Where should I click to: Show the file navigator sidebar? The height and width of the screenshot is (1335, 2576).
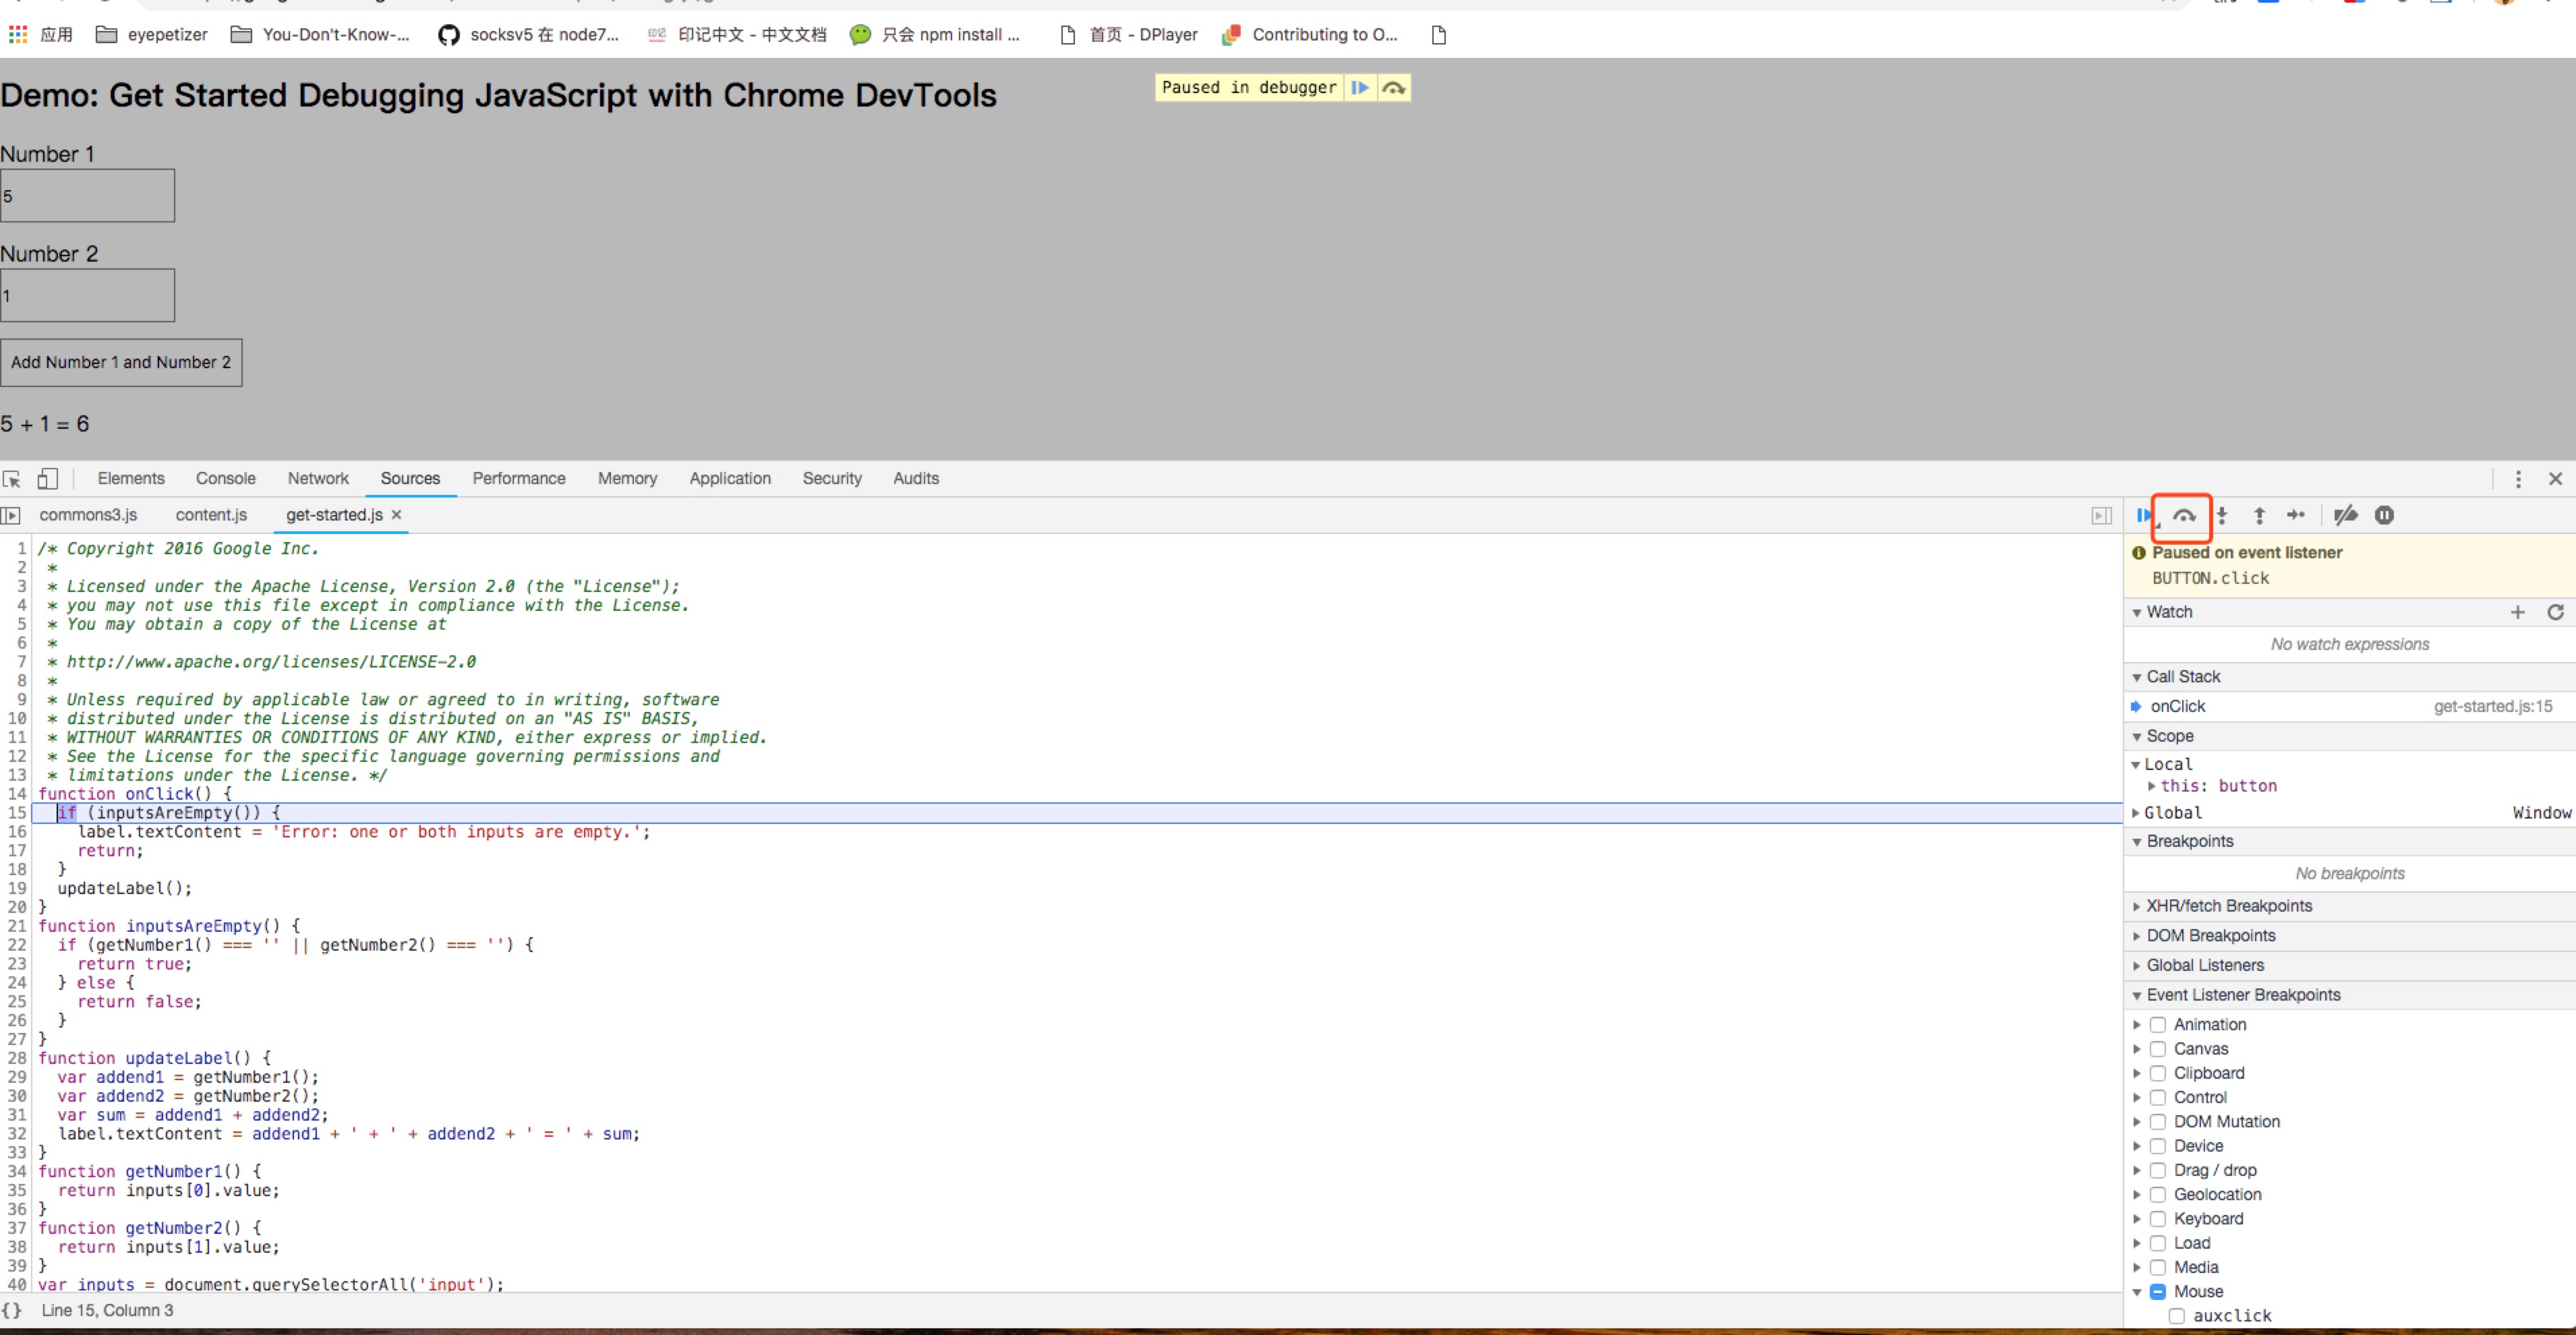tap(11, 515)
